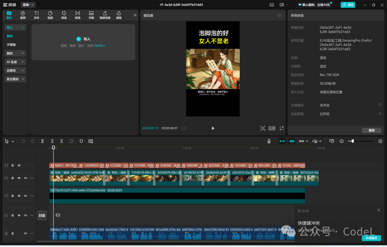Image resolution: width=387 pixels, height=247 pixels.
Task: Click the help icon beside 自由层级
Action: coord(380,114)
